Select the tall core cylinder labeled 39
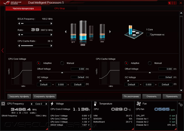This screenshot has width=184, height=131. coord(83,31)
